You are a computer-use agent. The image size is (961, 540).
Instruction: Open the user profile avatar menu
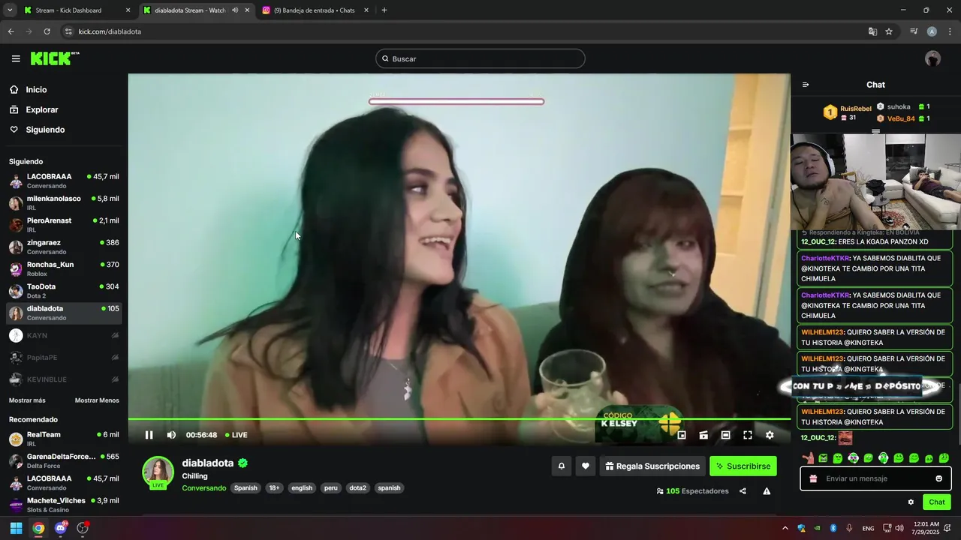point(932,58)
